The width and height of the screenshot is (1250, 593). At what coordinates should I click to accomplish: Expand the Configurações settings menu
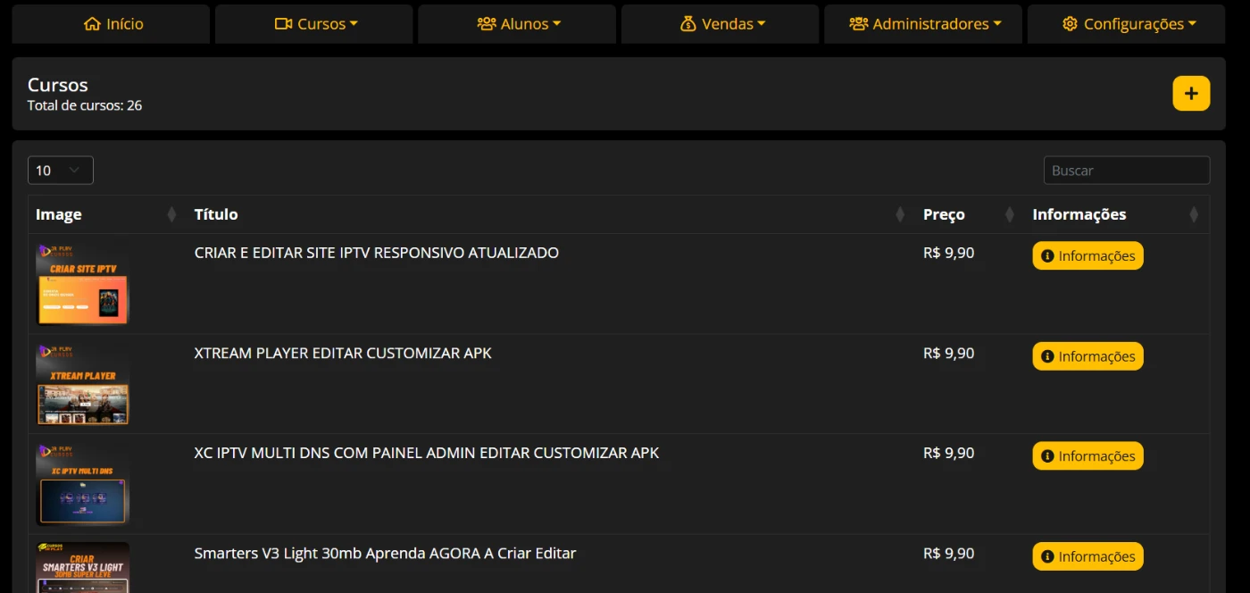point(1128,24)
